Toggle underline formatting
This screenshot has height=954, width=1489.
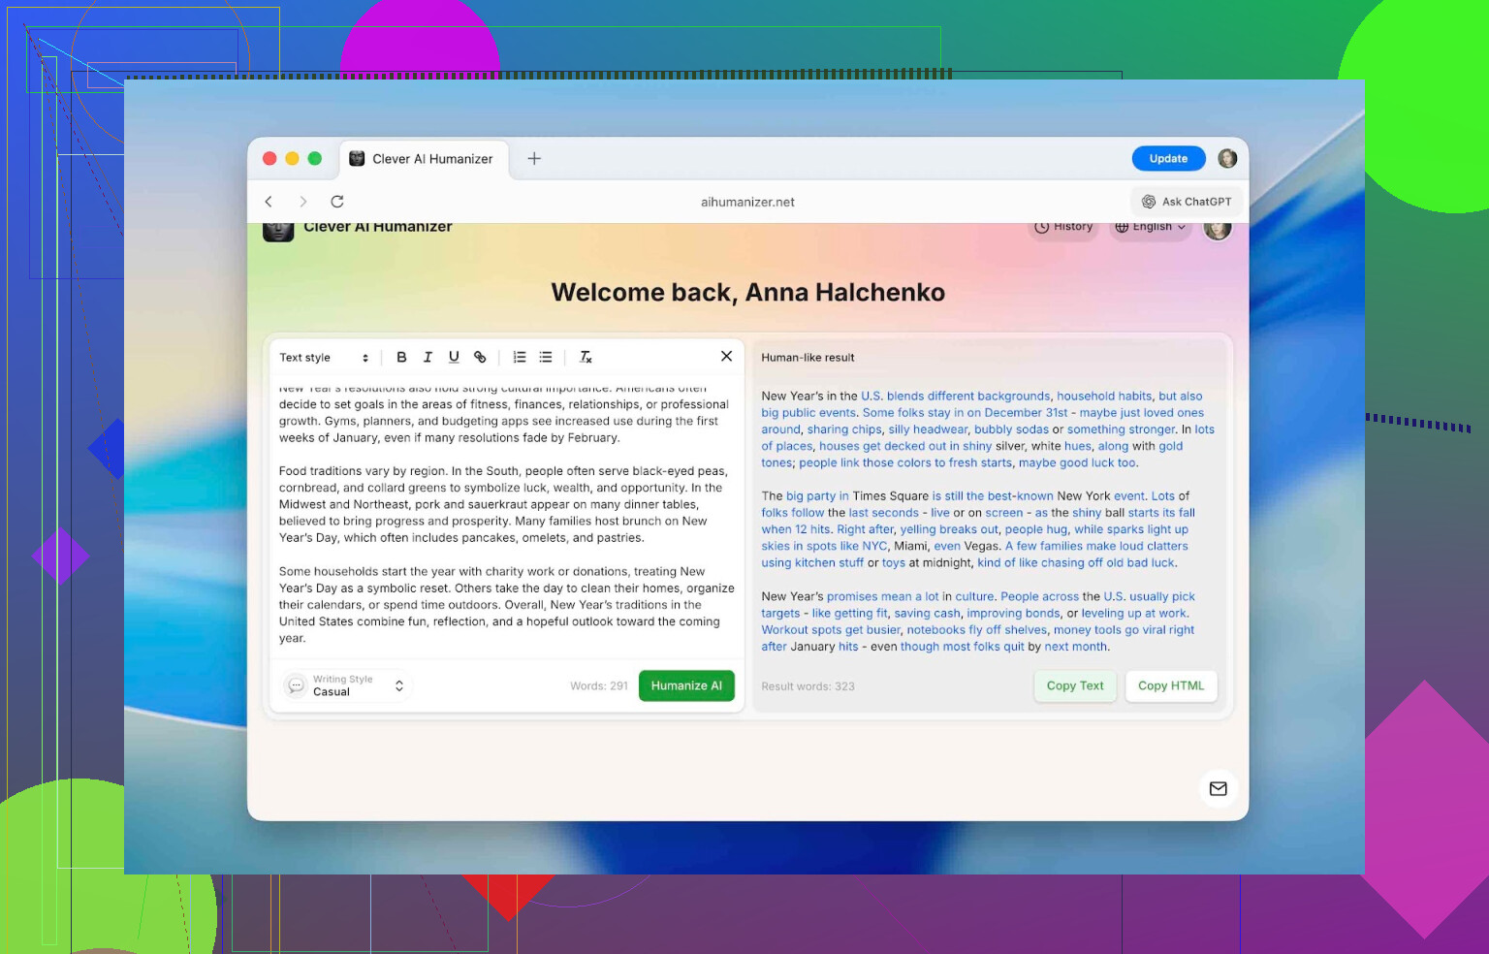454,357
